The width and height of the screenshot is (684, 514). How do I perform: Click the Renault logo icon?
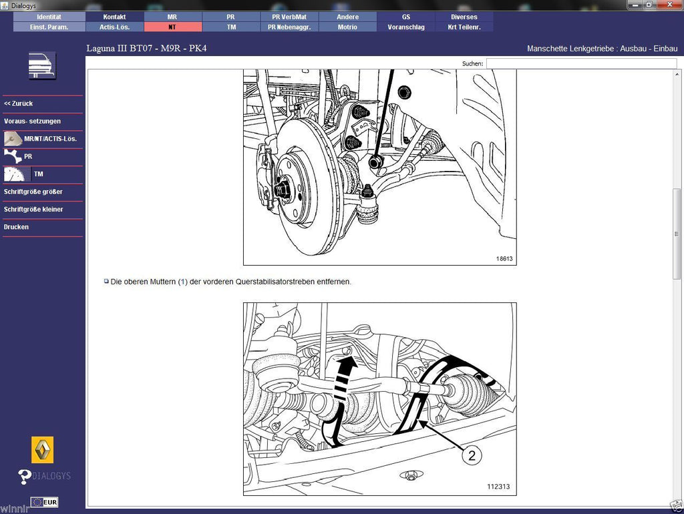[x=42, y=449]
